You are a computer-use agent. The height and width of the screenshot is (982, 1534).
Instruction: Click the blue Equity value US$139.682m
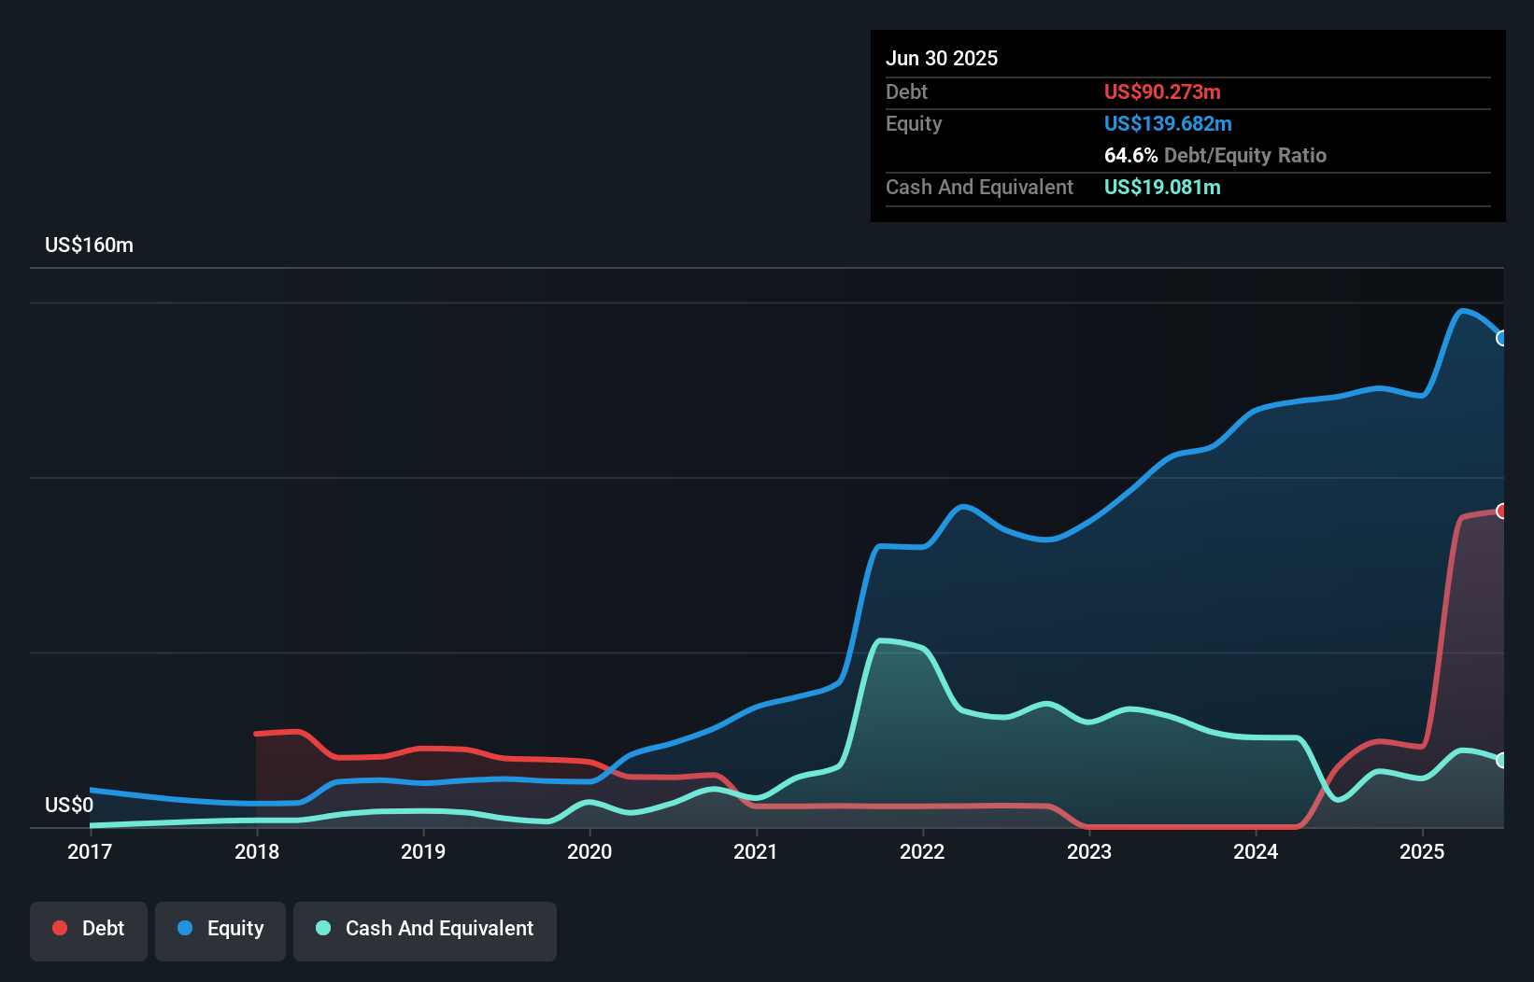pos(1168,123)
